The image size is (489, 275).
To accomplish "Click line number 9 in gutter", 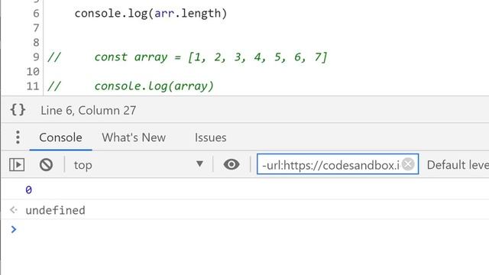I will pyautogui.click(x=36, y=57).
